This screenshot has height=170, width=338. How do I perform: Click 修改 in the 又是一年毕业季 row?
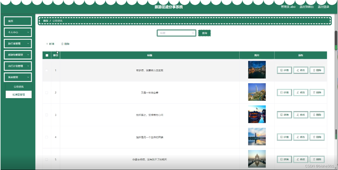coord(301,92)
